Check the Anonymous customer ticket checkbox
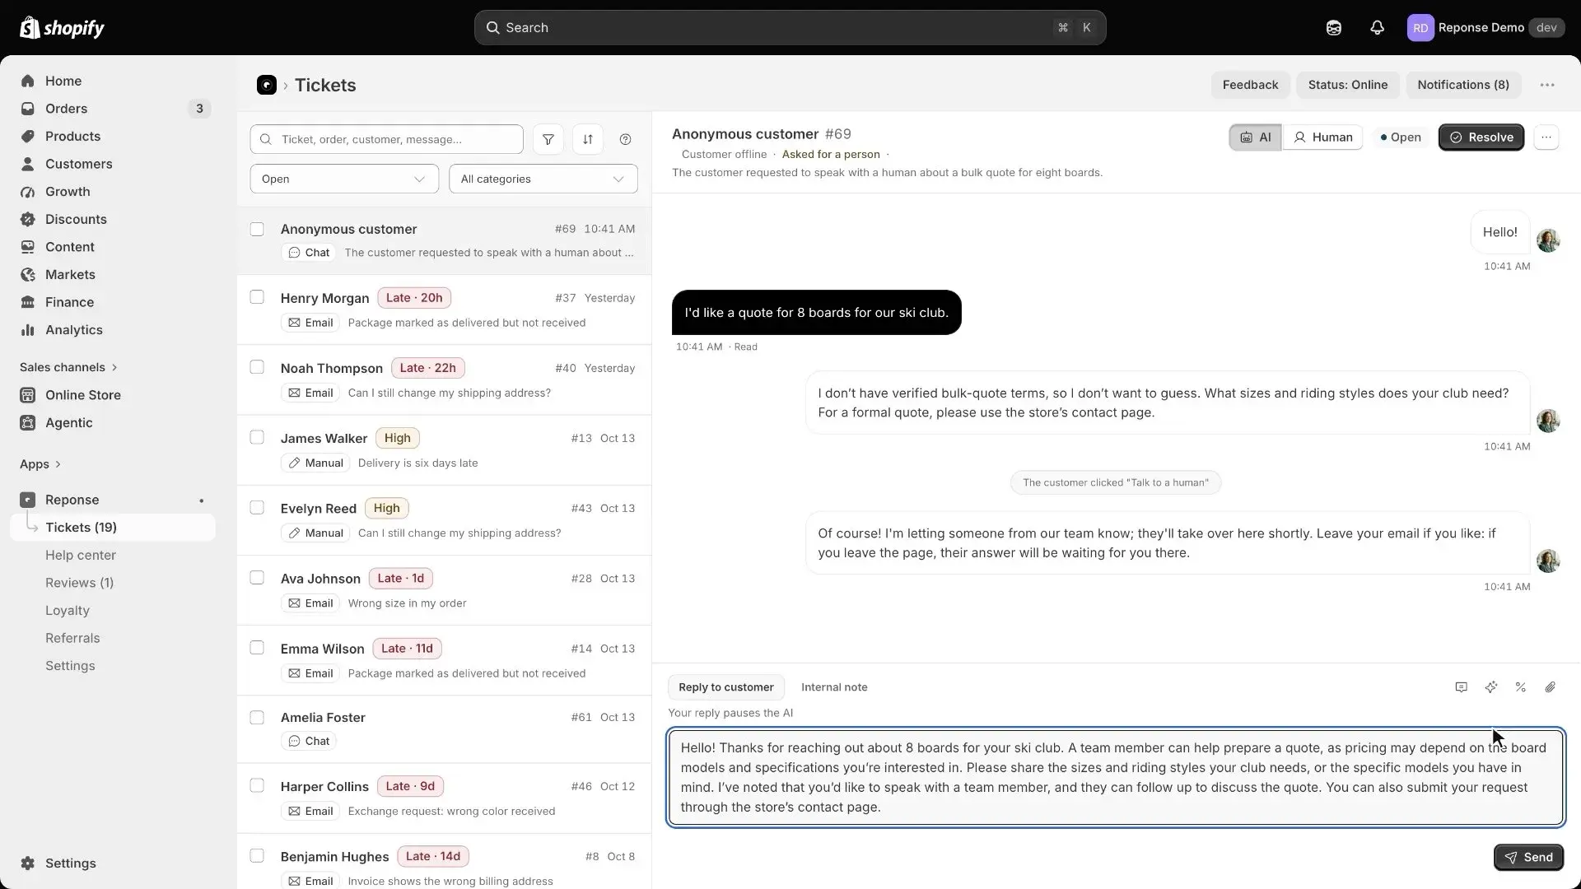Image resolution: width=1581 pixels, height=889 pixels. tap(257, 229)
